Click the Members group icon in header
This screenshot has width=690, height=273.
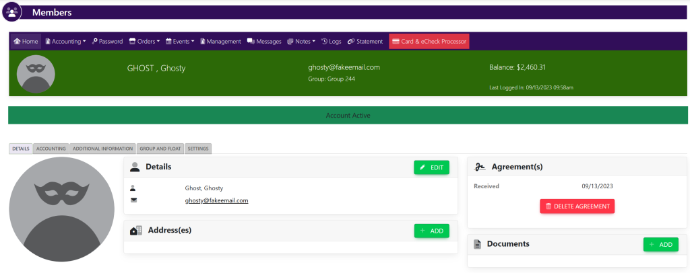pyautogui.click(x=11, y=12)
